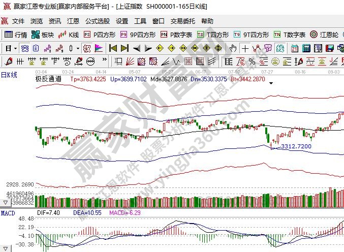Expand the candlestick type dropdown arrow

click(x=78, y=48)
